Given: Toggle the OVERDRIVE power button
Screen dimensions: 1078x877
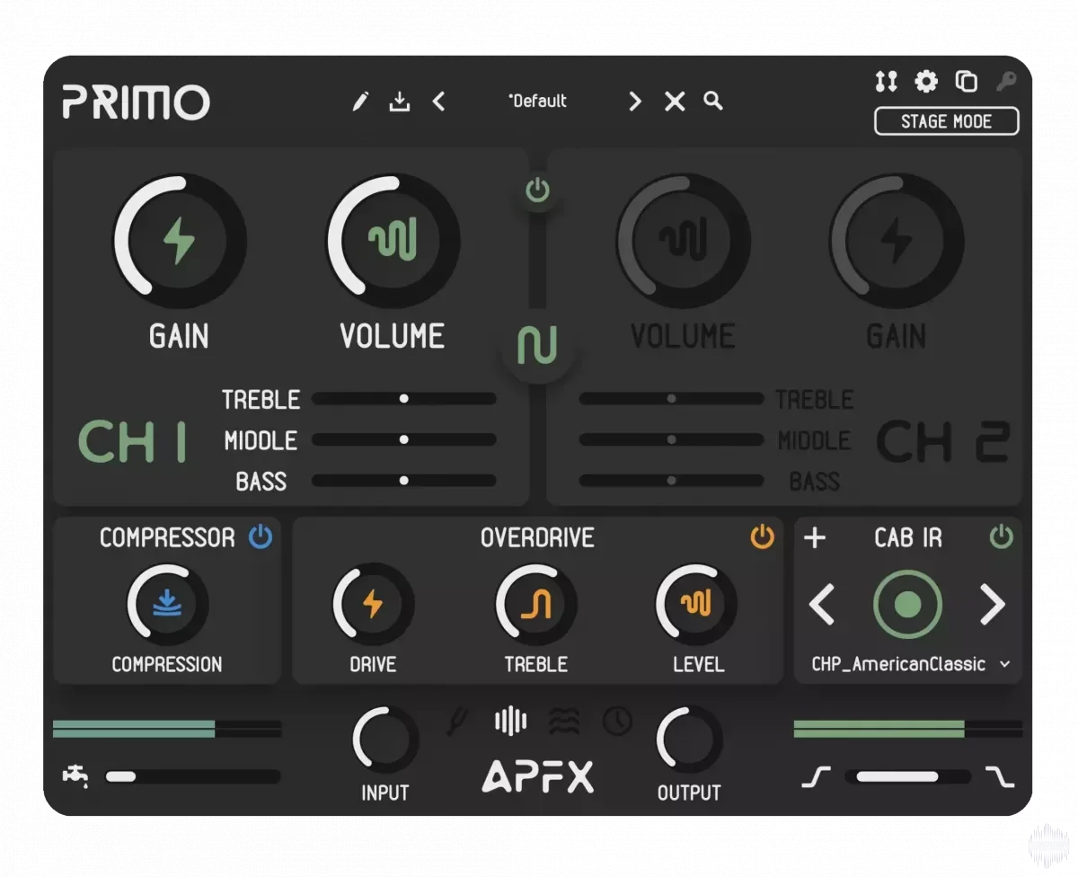Looking at the screenshot, I should 762,537.
